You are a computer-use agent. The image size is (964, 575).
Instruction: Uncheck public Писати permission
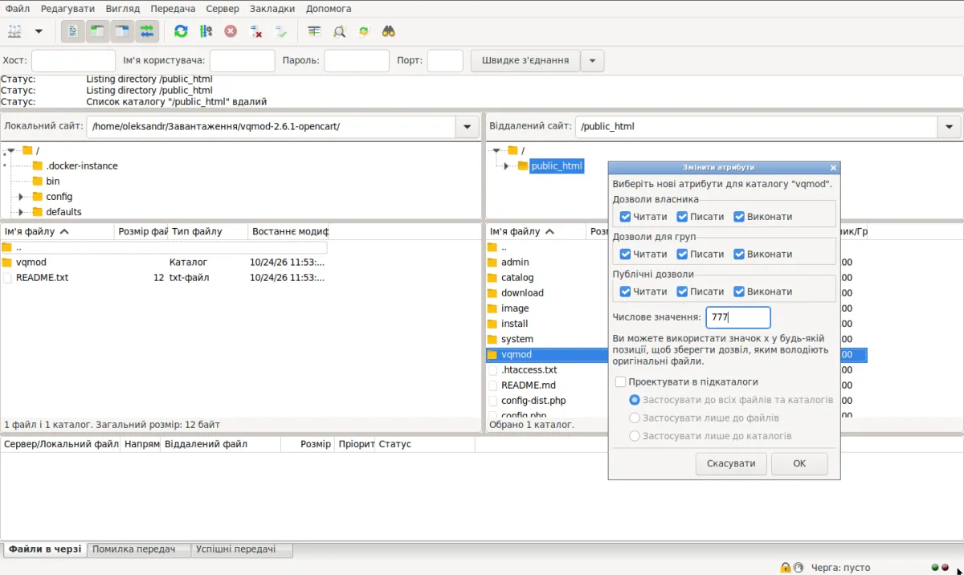682,292
